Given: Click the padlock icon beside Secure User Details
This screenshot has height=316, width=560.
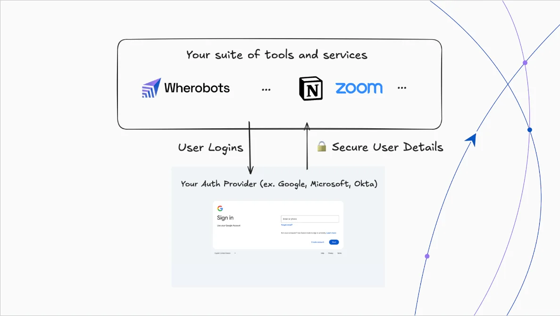Looking at the screenshot, I should tap(321, 146).
